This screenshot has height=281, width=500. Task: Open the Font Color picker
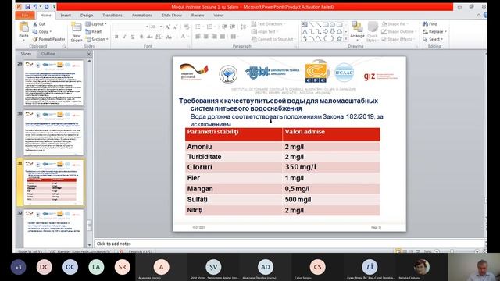click(184, 37)
